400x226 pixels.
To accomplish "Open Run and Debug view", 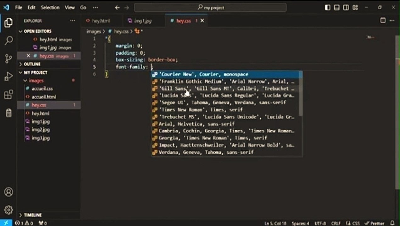I will click(x=8, y=77).
